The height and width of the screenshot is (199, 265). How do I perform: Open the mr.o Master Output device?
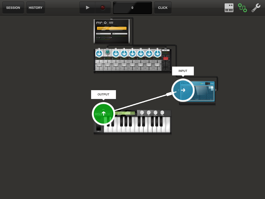(x=112, y=31)
